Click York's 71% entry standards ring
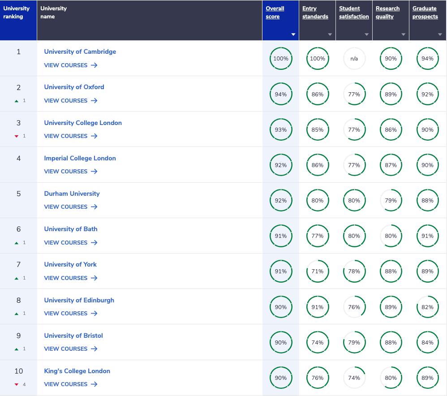 pos(318,271)
